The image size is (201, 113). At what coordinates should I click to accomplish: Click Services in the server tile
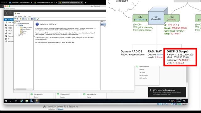point(142,72)
